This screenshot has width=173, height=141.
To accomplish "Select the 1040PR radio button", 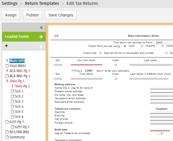I will pos(142,46).
